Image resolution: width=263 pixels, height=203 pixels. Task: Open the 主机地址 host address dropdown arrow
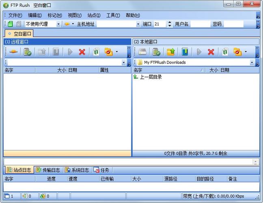click(138, 24)
